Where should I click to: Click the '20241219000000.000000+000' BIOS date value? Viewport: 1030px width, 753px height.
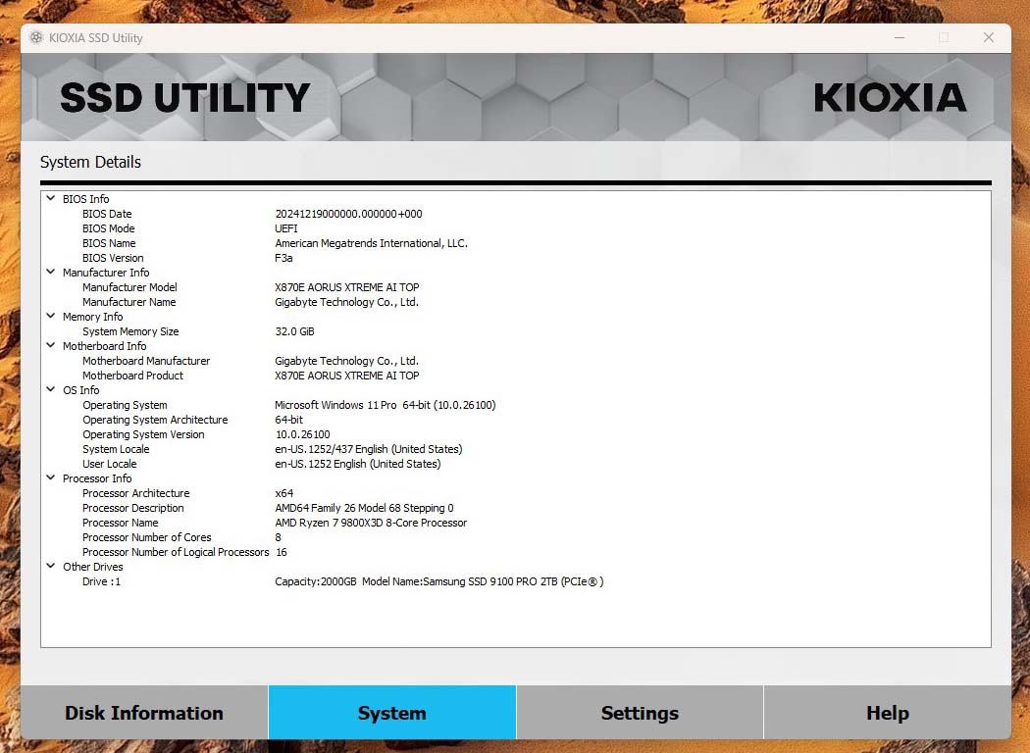click(348, 214)
